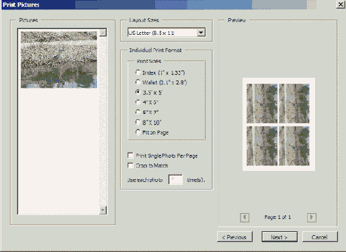Screen dimensions: 346x252
Task: Enable Print Single Photo Per Page
Action: (130, 155)
